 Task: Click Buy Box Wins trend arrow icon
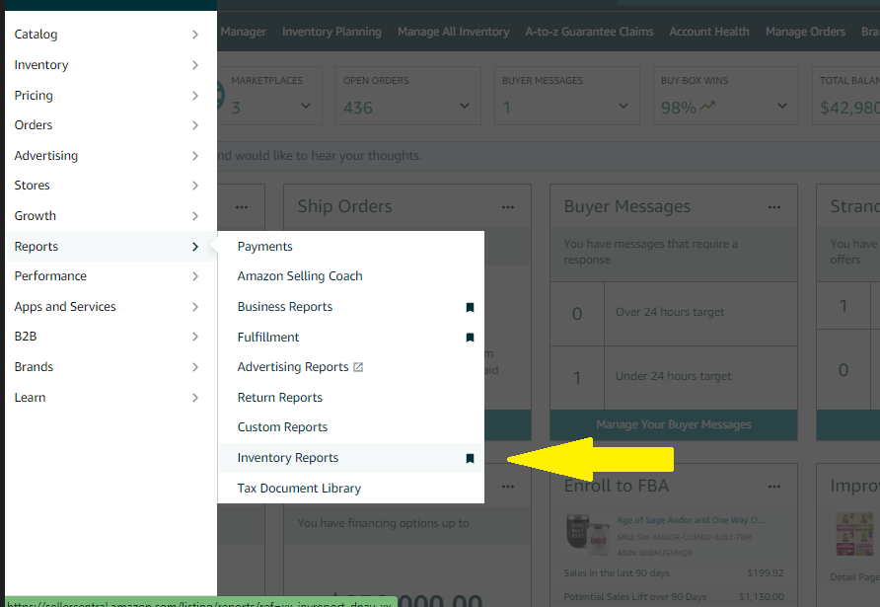(707, 106)
